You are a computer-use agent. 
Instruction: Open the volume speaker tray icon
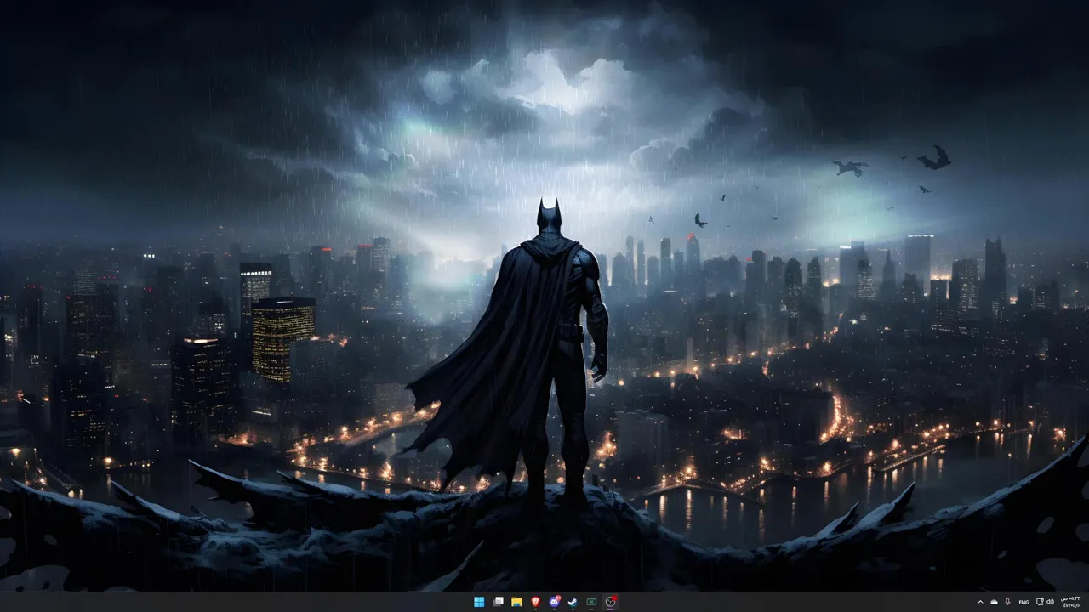(x=1051, y=602)
